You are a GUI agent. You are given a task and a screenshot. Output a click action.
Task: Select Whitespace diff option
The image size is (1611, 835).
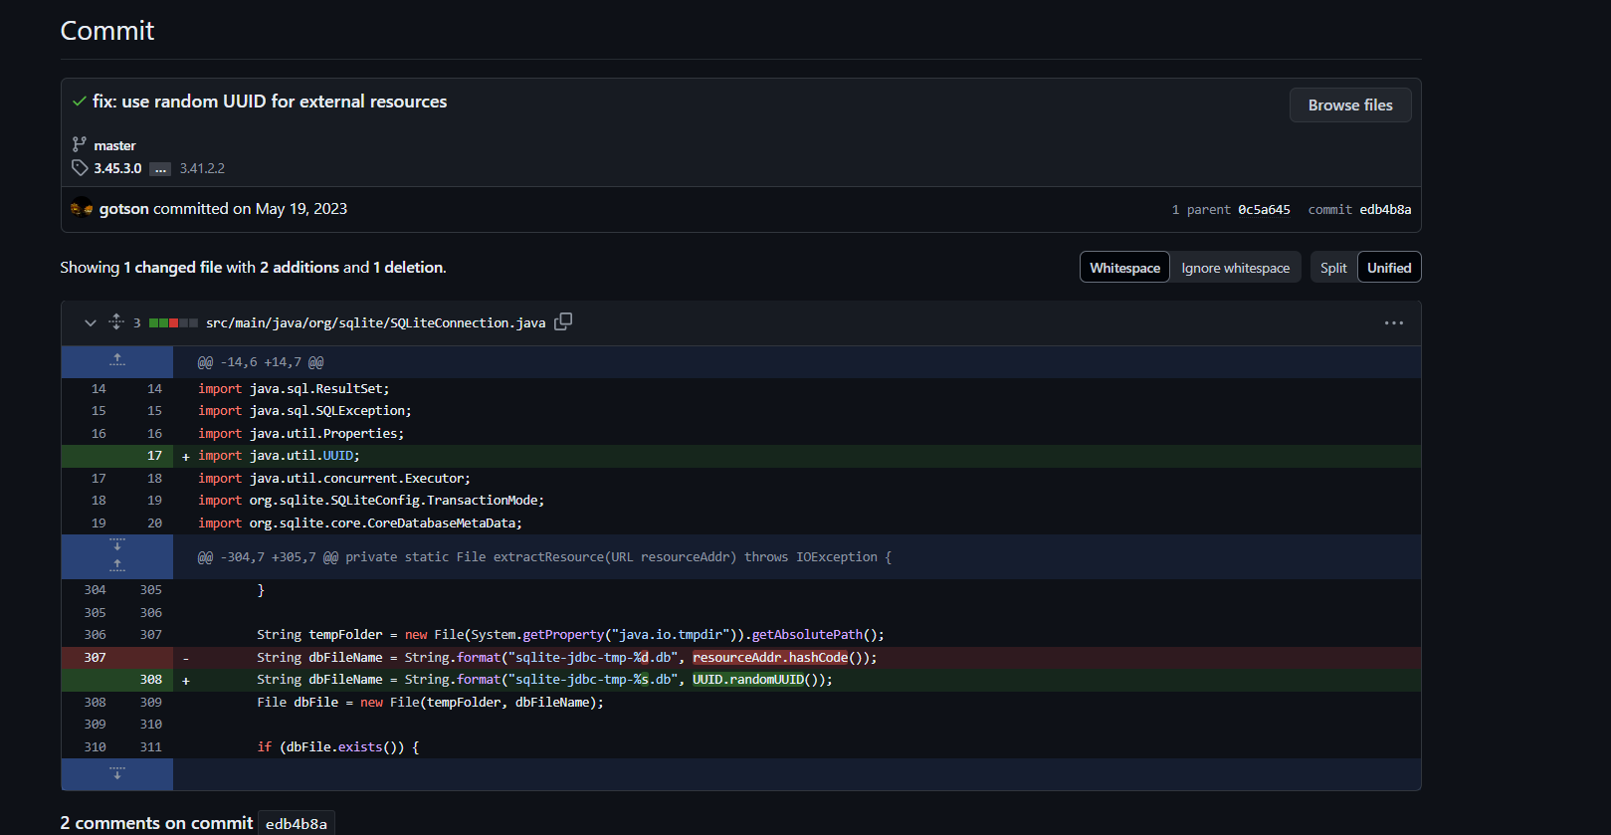(1124, 268)
